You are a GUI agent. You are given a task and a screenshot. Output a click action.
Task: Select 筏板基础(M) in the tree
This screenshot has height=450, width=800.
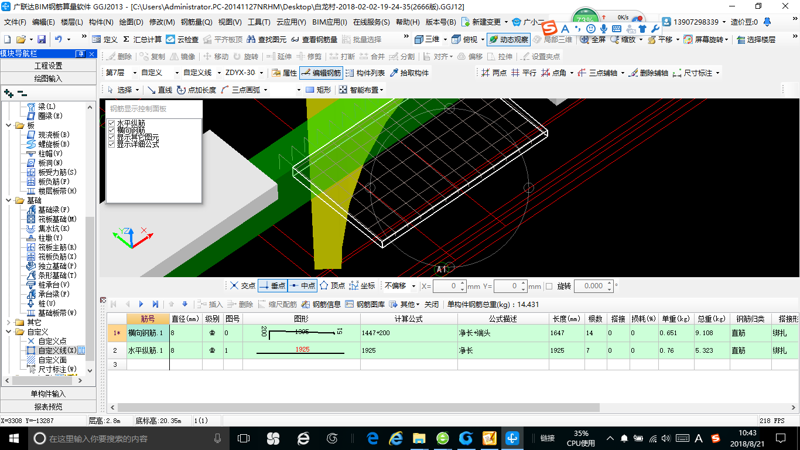tap(52, 219)
